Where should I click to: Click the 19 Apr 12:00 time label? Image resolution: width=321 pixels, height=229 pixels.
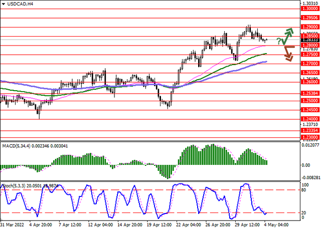tap(159, 225)
